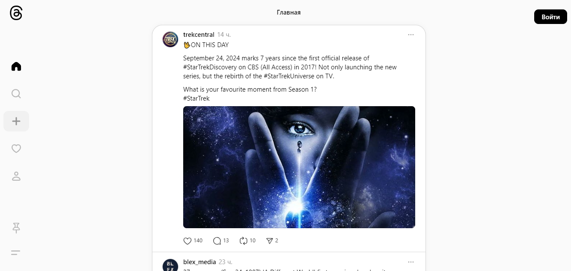
Task: View the Star Trek Discovery poster image
Action: click(x=299, y=167)
